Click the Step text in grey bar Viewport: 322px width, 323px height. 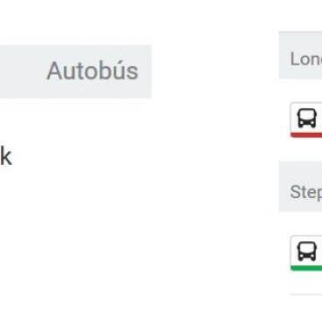(x=306, y=192)
